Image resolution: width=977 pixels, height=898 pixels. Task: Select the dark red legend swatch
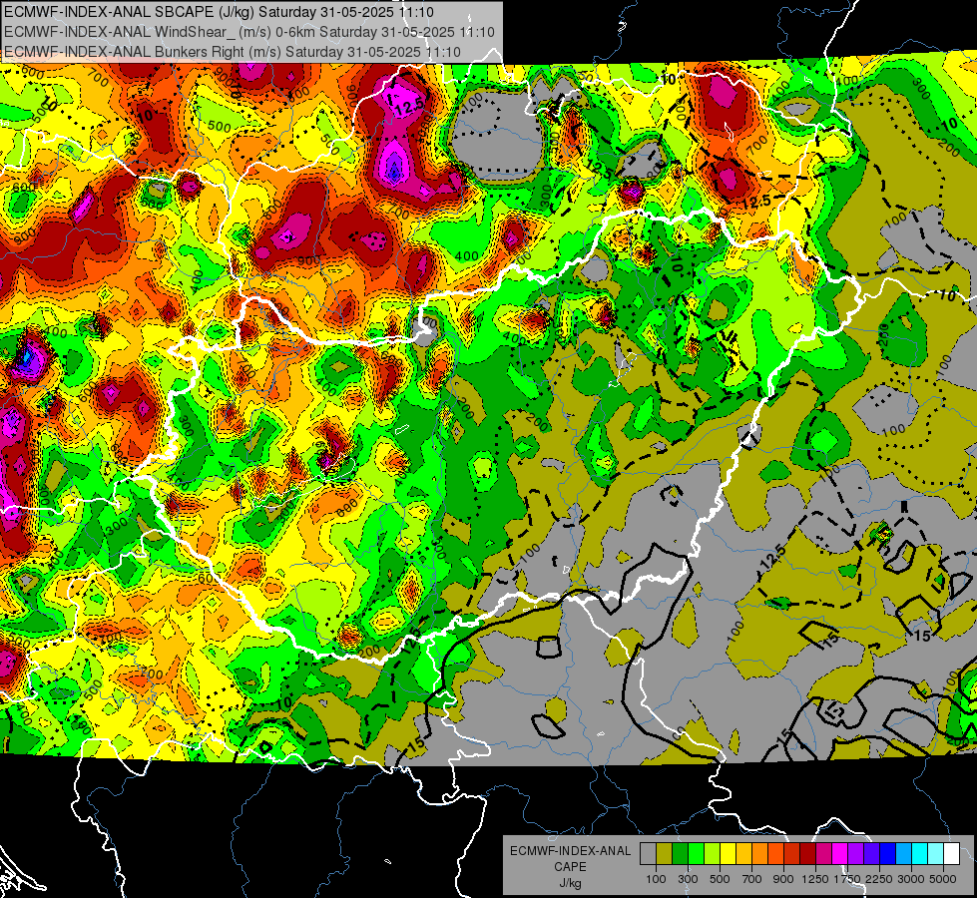click(x=807, y=854)
